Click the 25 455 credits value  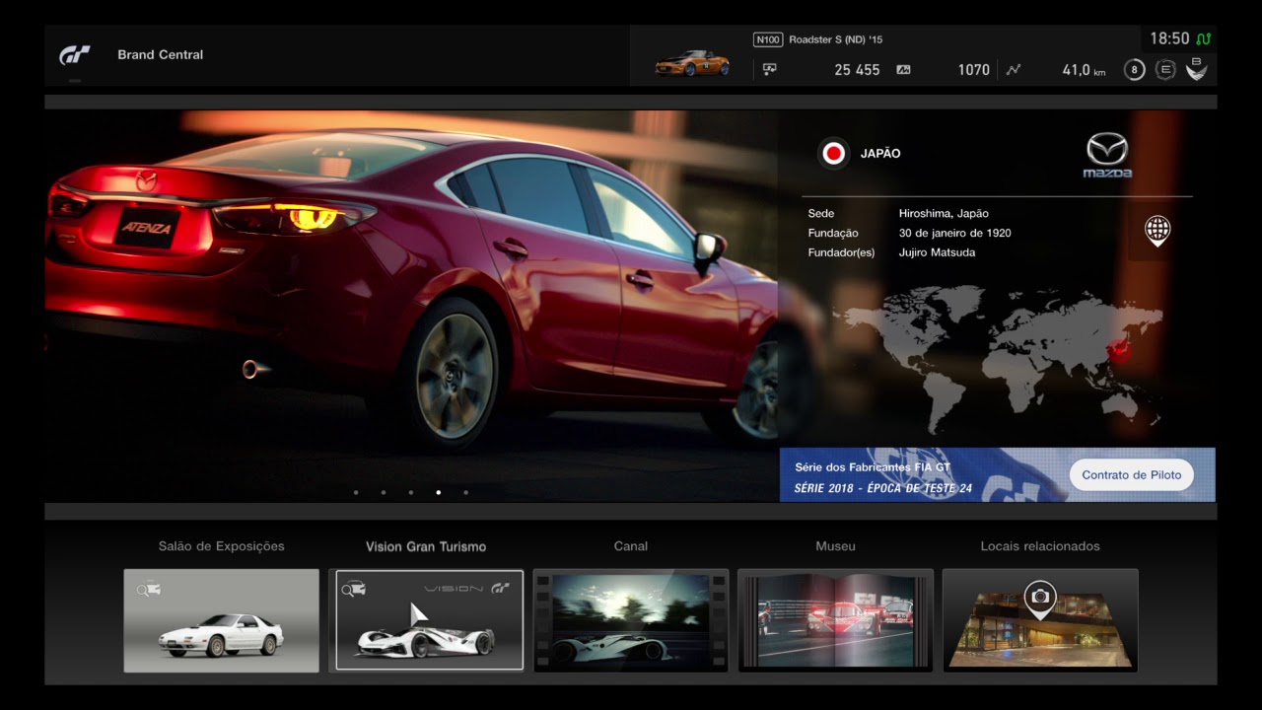pyautogui.click(x=857, y=70)
